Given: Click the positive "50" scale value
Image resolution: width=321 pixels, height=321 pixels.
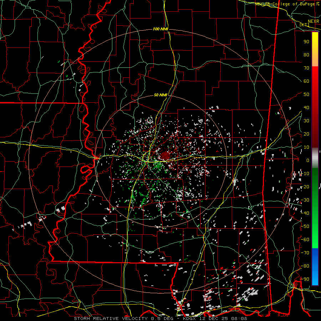Looking at the screenshot, I should coord(306,95).
